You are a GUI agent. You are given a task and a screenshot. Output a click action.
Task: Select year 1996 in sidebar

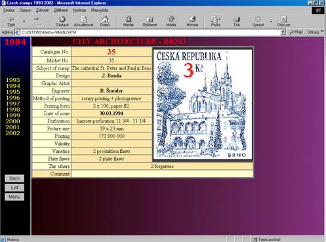13,98
